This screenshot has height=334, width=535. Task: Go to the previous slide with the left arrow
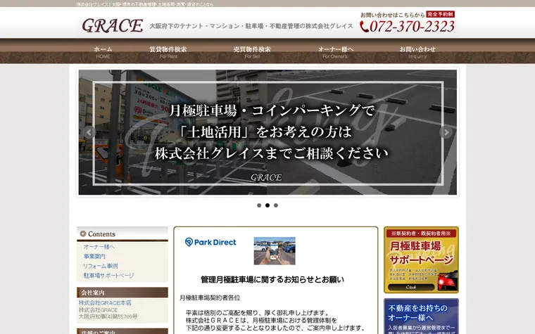89,133
